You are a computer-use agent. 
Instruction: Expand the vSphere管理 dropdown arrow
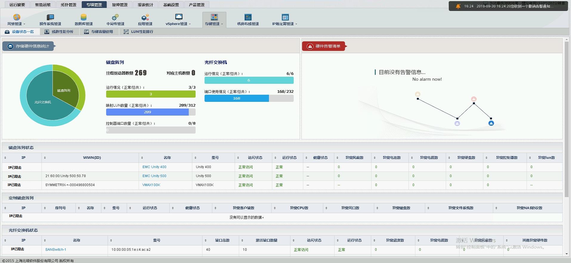coord(190,24)
